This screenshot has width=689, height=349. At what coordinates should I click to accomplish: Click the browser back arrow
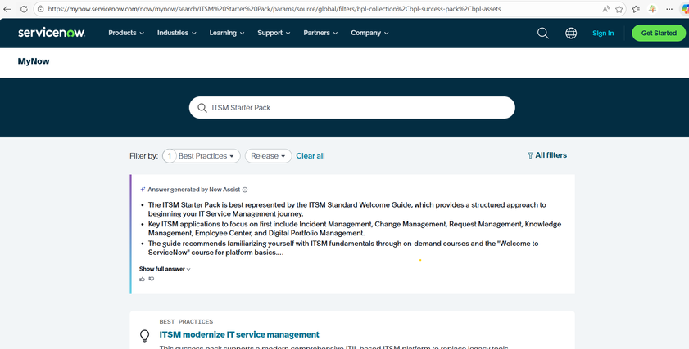click(7, 9)
